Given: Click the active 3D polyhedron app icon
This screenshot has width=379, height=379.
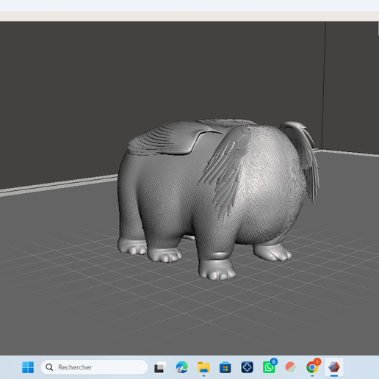Looking at the screenshot, I should 334,367.
